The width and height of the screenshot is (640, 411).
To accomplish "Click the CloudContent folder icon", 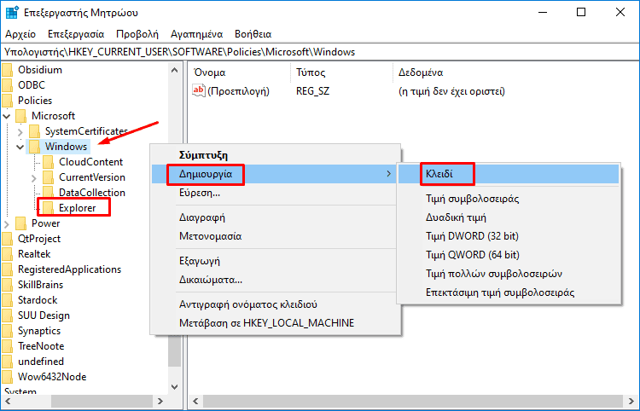I will [48, 162].
